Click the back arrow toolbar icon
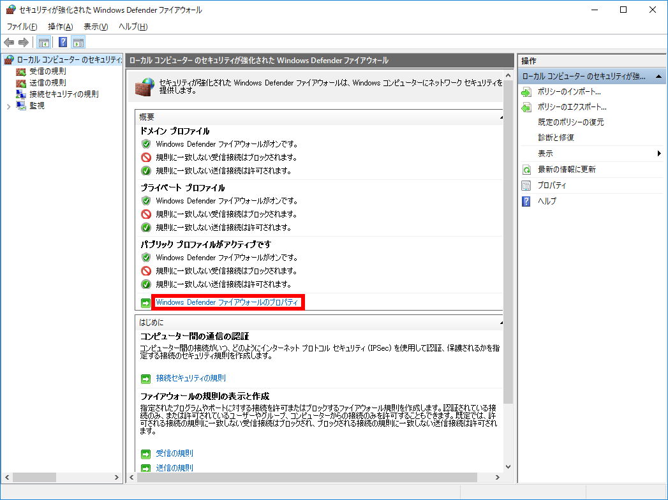The height and width of the screenshot is (500, 668). pyautogui.click(x=9, y=42)
